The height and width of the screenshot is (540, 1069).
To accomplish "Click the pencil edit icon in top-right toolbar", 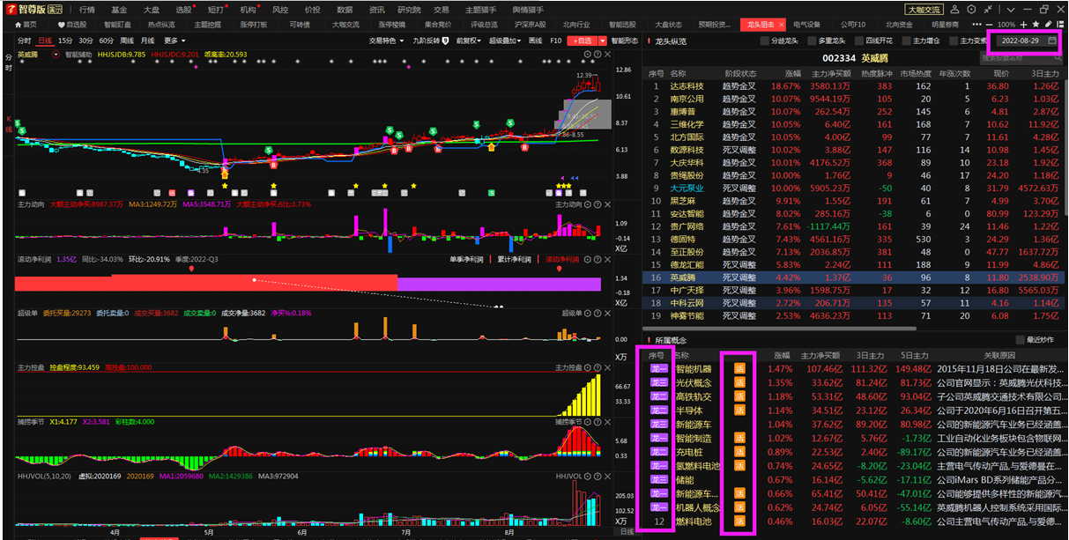I will click(1048, 25).
